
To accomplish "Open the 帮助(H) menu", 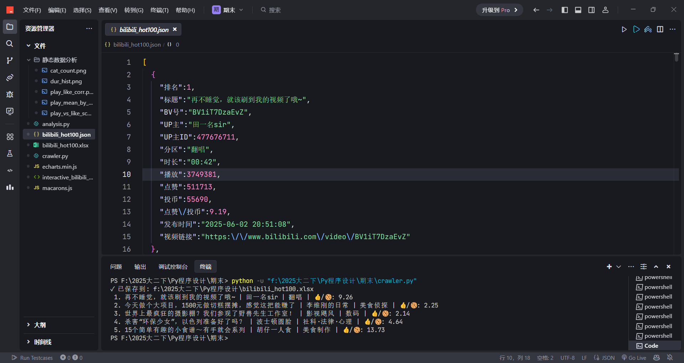I will [185, 10].
